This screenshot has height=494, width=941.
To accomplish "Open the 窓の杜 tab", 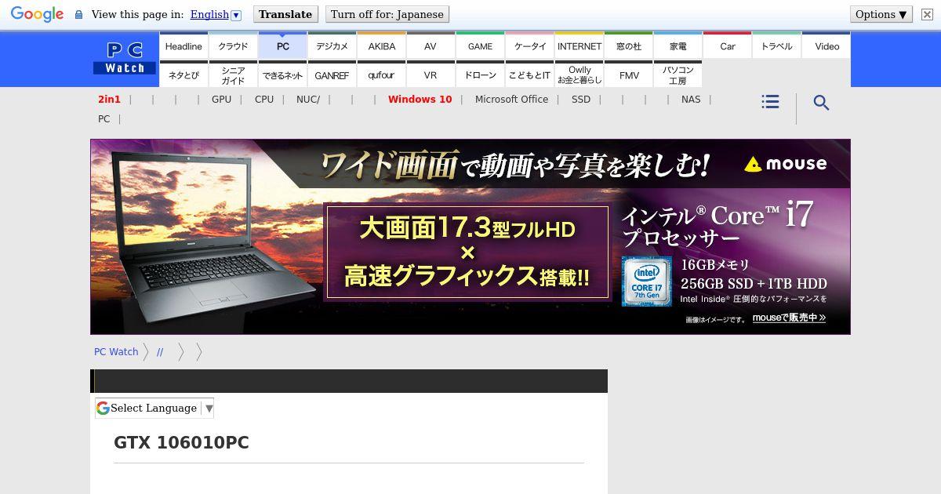I will 629,45.
